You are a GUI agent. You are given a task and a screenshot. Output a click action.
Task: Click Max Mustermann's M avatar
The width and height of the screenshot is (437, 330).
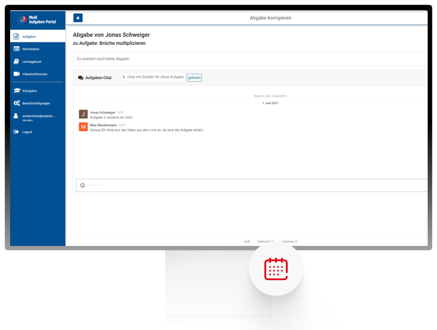pos(83,127)
